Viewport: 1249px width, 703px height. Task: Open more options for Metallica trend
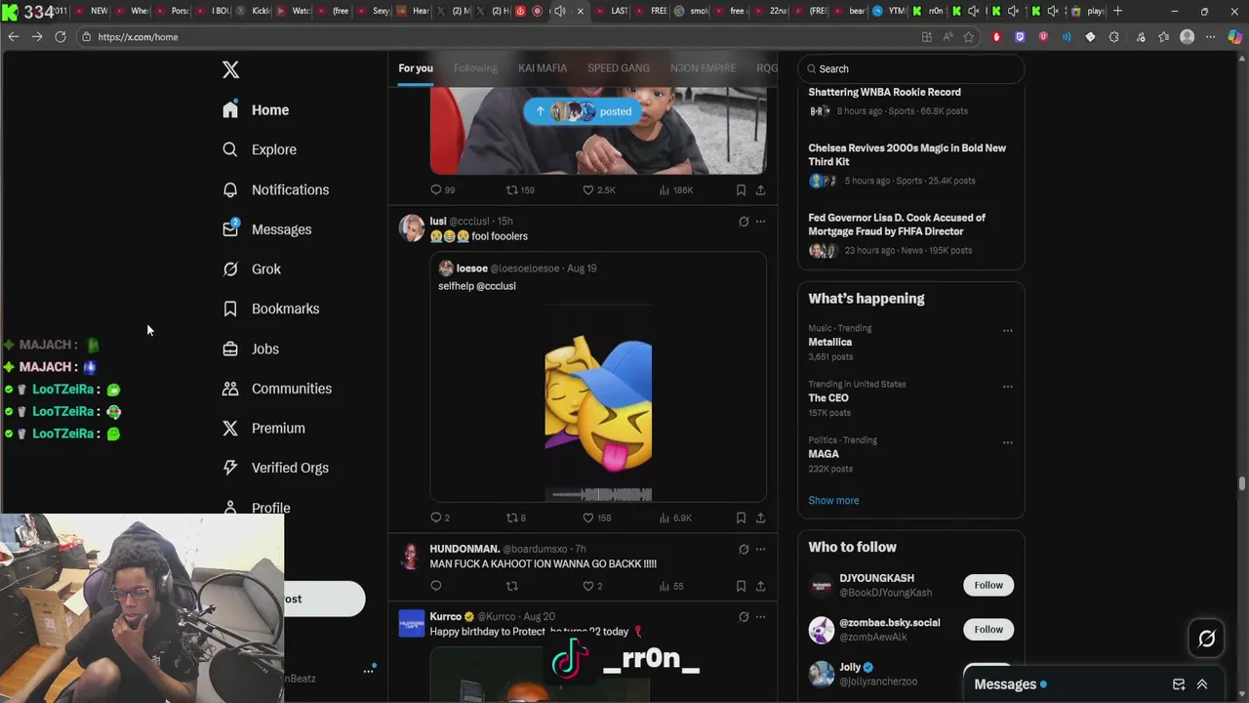(x=1008, y=330)
